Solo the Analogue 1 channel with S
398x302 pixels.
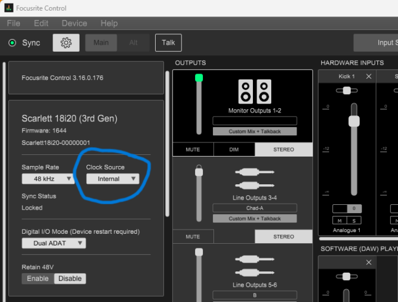click(354, 221)
